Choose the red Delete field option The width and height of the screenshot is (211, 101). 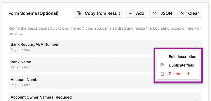coord(178,74)
